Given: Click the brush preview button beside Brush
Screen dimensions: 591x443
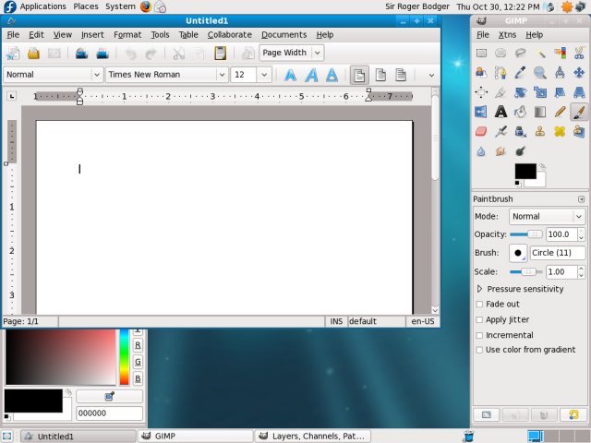Looking at the screenshot, I should click(518, 253).
